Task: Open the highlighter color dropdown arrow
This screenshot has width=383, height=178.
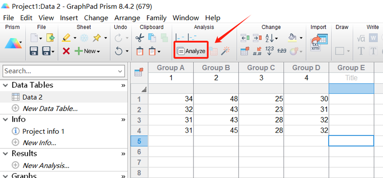Action: [x=75, y=38]
